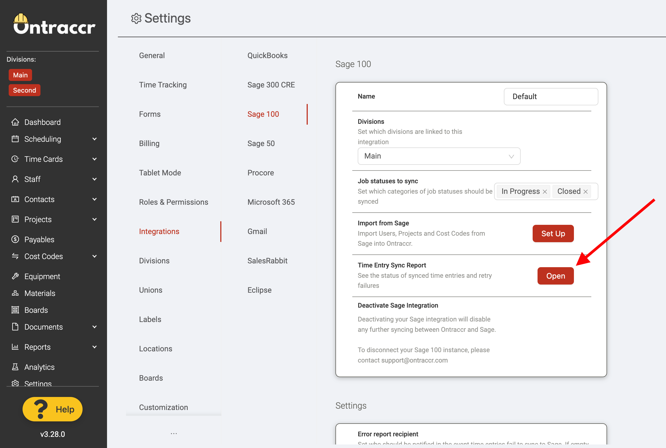Select the Second division tag

(24, 90)
